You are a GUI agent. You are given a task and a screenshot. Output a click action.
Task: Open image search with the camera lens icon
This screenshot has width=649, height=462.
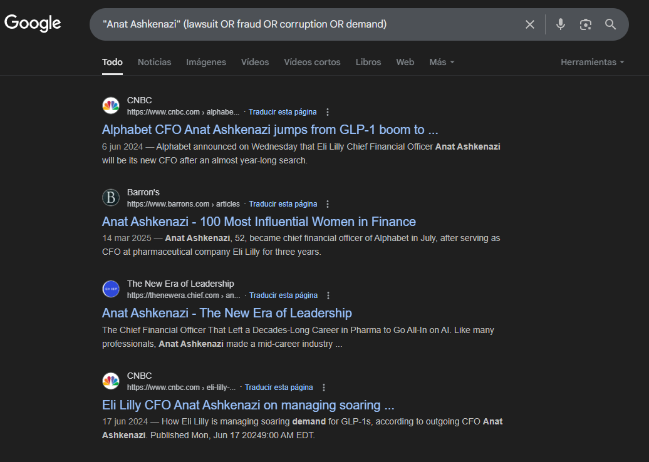pos(586,24)
